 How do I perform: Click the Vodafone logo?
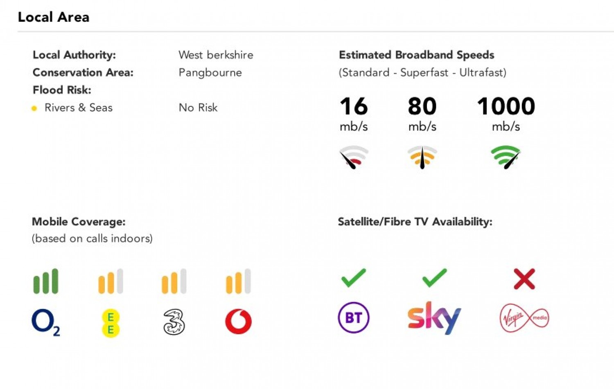(x=238, y=322)
